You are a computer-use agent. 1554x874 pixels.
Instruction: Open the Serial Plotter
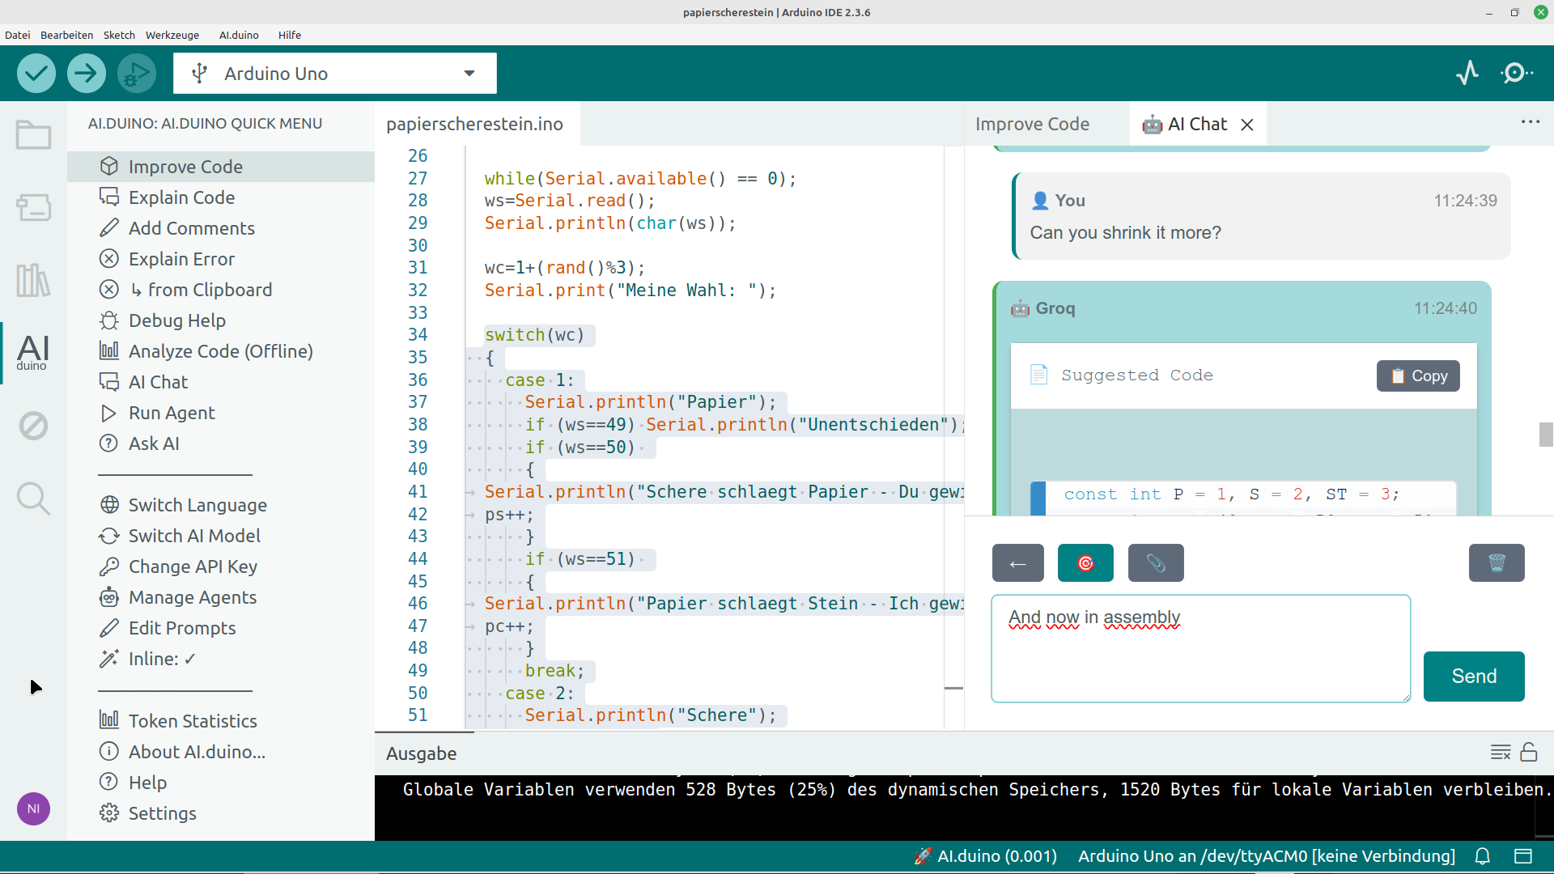click(1467, 73)
